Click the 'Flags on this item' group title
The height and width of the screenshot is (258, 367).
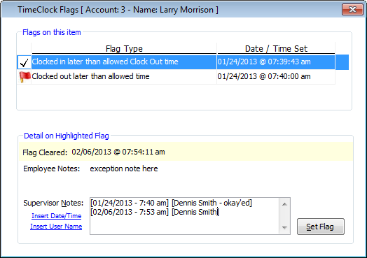(52, 32)
